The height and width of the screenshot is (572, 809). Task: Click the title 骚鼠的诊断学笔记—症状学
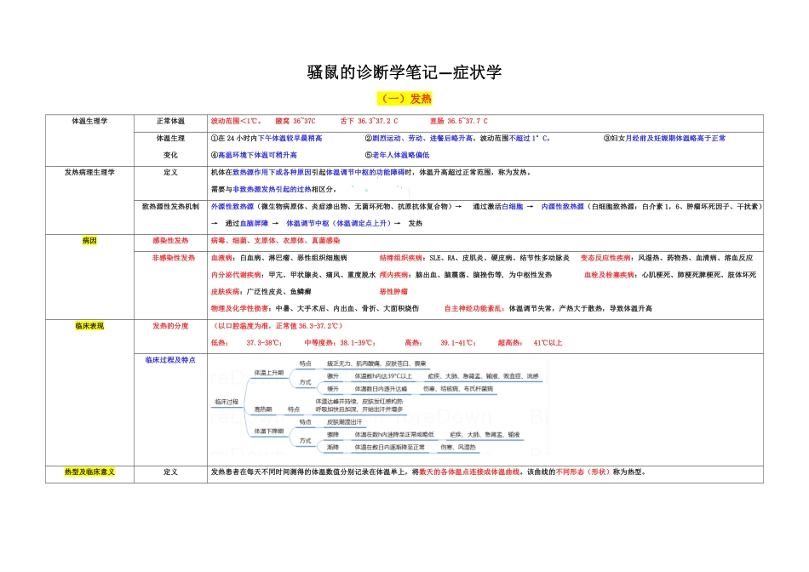pyautogui.click(x=404, y=71)
